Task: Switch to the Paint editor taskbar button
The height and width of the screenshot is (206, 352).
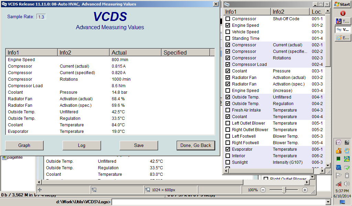Action: tap(342, 38)
